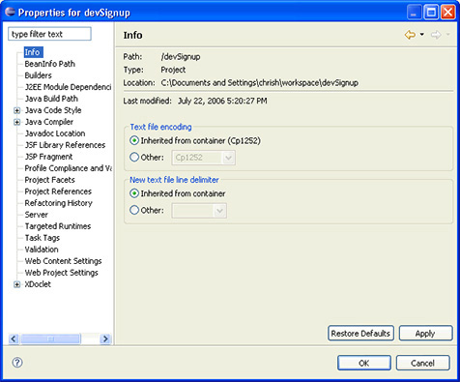Open Validation settings
Viewport: 460px width, 382px height.
pyautogui.click(x=42, y=250)
